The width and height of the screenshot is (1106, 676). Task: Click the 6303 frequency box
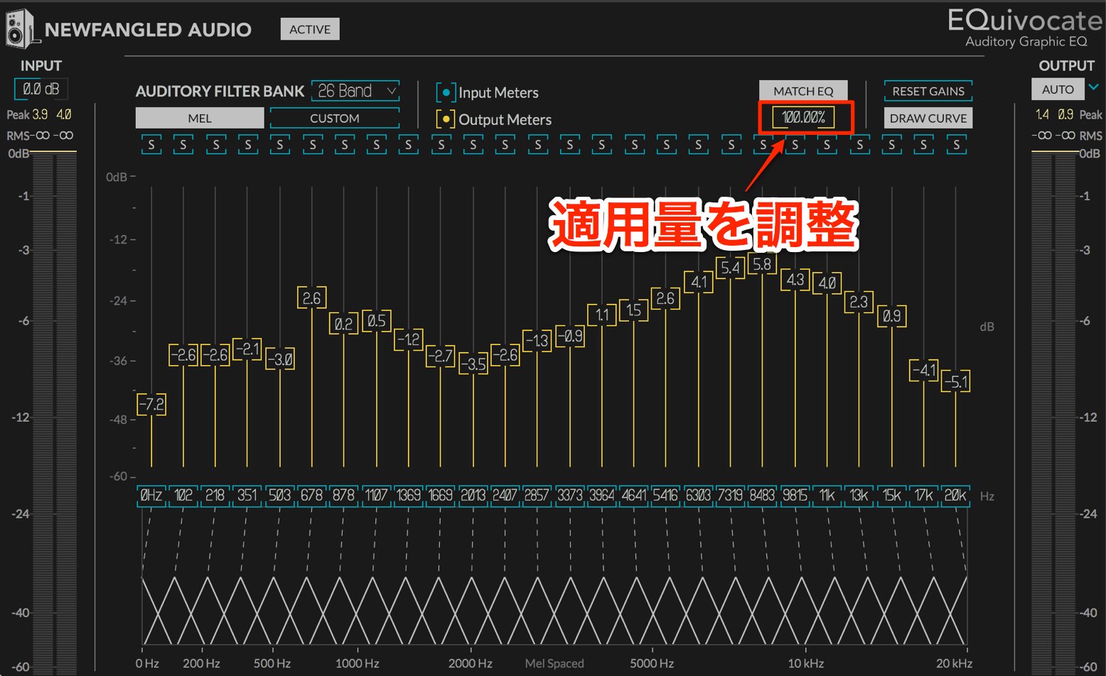click(x=699, y=496)
